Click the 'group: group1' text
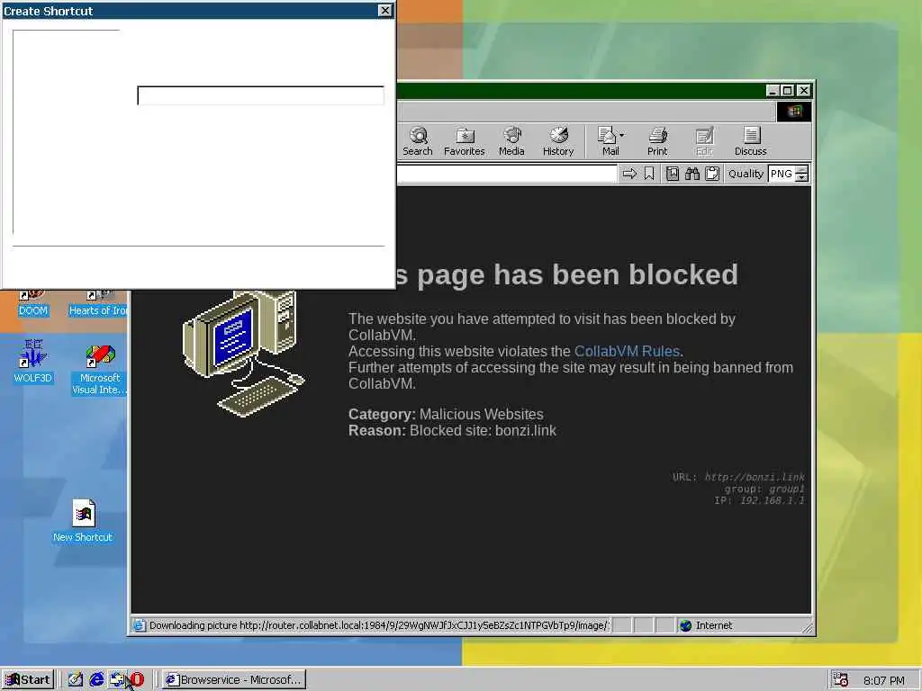The width and height of the screenshot is (922, 691). 764,489
